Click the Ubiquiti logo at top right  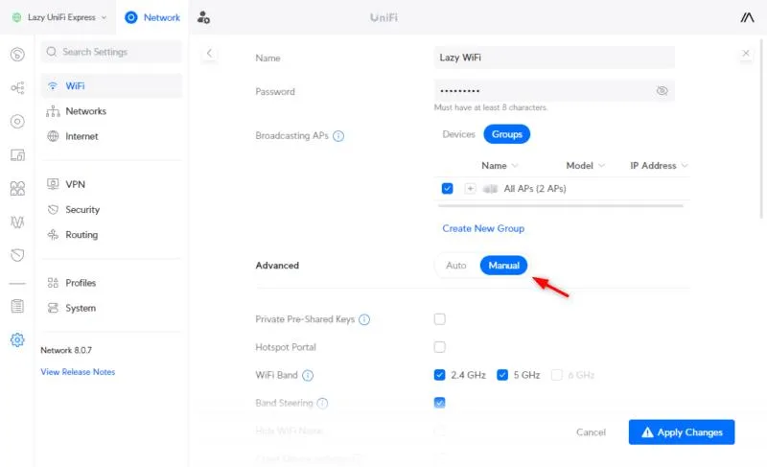click(x=747, y=17)
